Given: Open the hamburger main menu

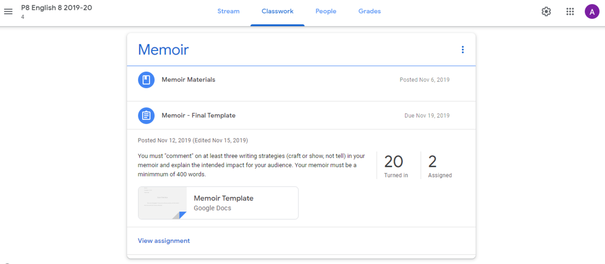Looking at the screenshot, I should (x=8, y=12).
